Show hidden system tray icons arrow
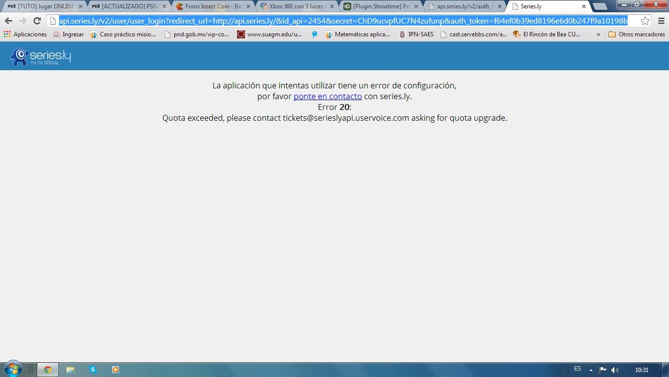669x377 pixels. click(x=591, y=370)
